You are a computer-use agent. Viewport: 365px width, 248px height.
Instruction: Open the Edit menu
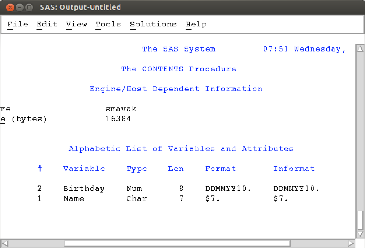pyautogui.click(x=47, y=24)
